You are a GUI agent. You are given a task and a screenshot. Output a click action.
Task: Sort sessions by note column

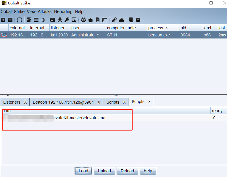coord(136,28)
